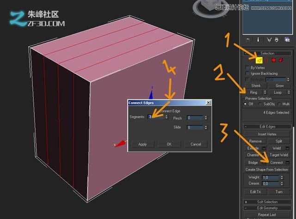Click the Weld button
296x219 pixels.
point(277,148)
